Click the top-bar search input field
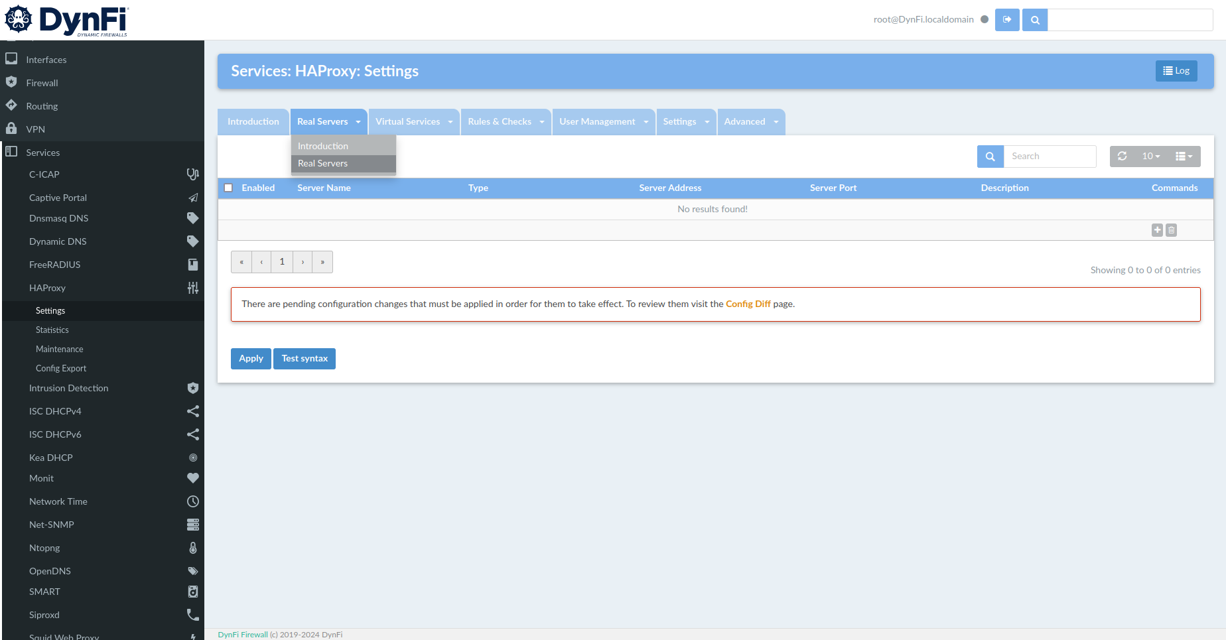This screenshot has width=1226, height=640. click(x=1130, y=20)
